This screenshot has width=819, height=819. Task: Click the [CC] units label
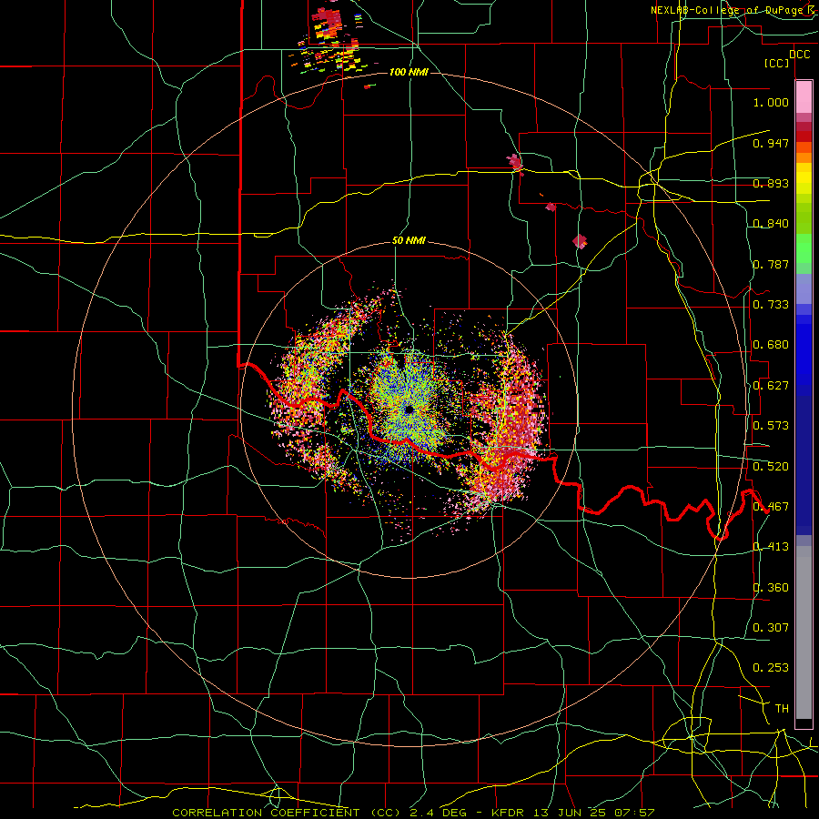coord(777,63)
